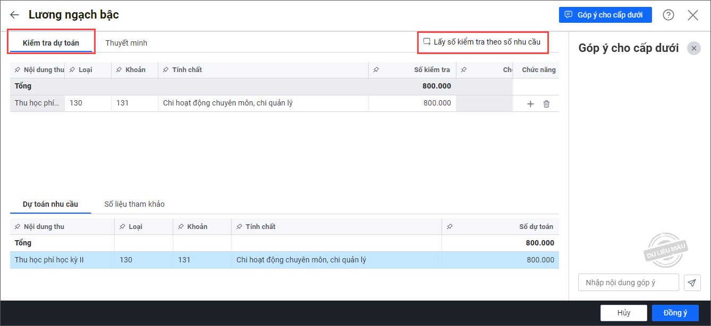711x326 pixels.
Task: Click the Hủy button
Action: pos(623,313)
